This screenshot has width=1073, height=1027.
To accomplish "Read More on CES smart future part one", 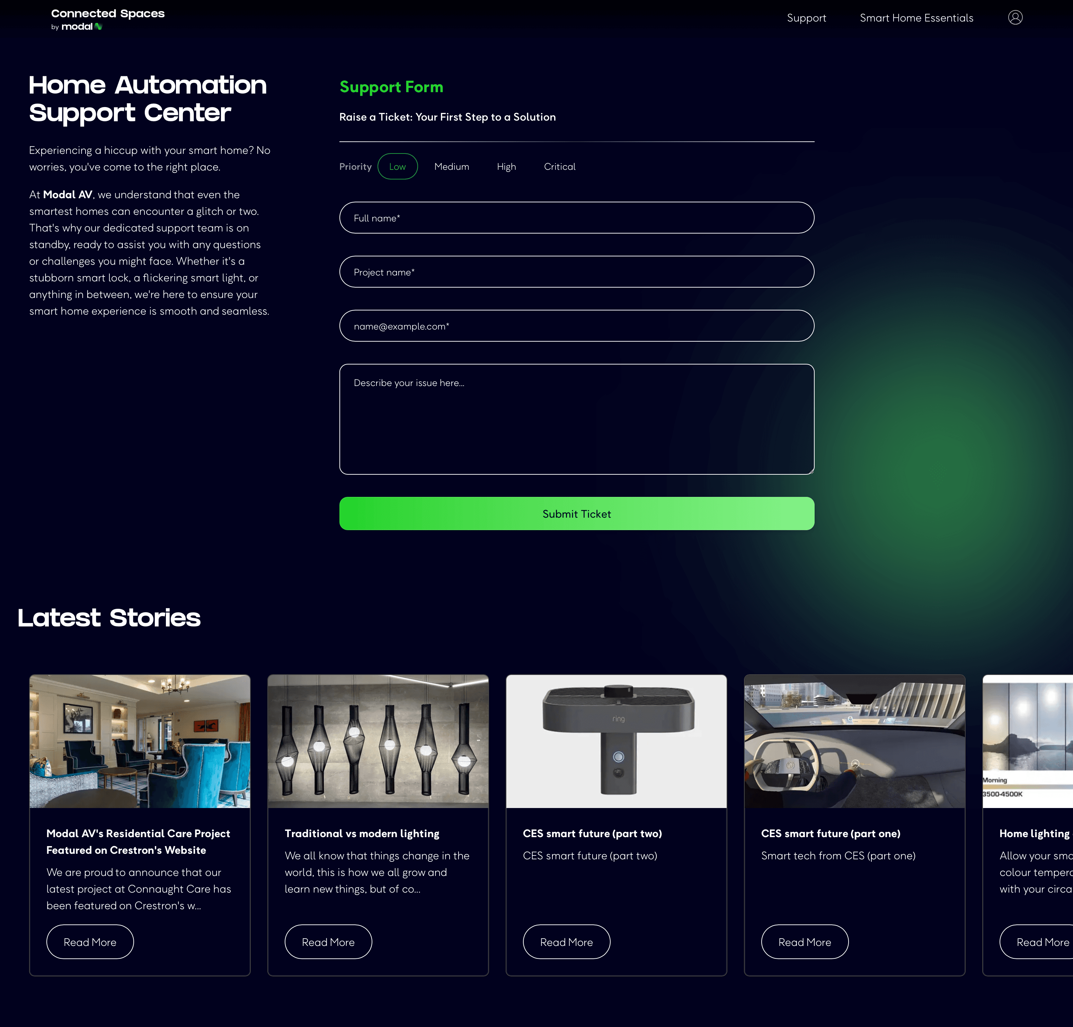I will (x=804, y=942).
